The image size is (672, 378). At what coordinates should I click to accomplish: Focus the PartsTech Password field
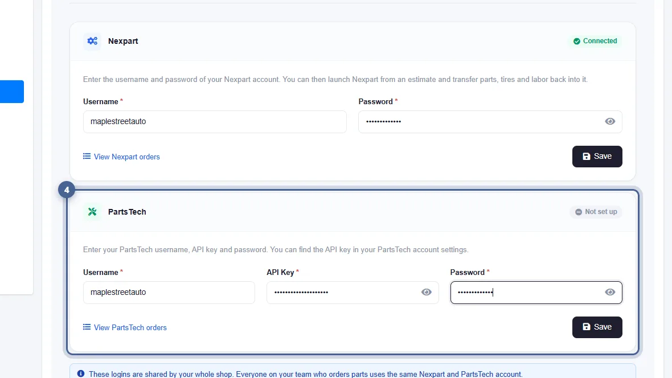[x=536, y=292]
